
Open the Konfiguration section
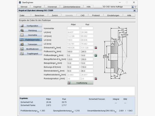point(30,26)
